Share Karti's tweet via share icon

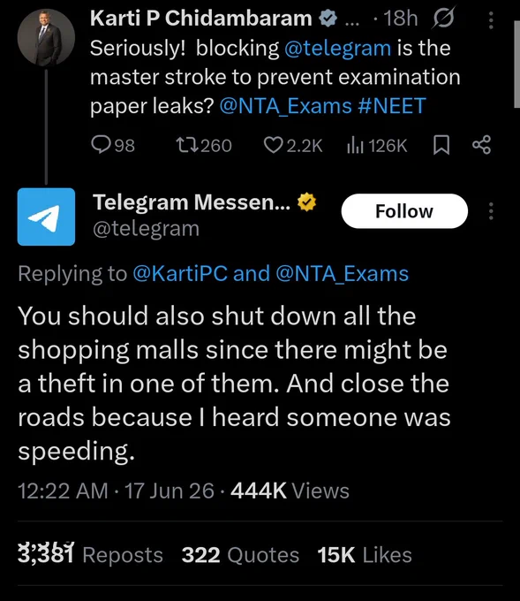pyautogui.click(x=481, y=145)
